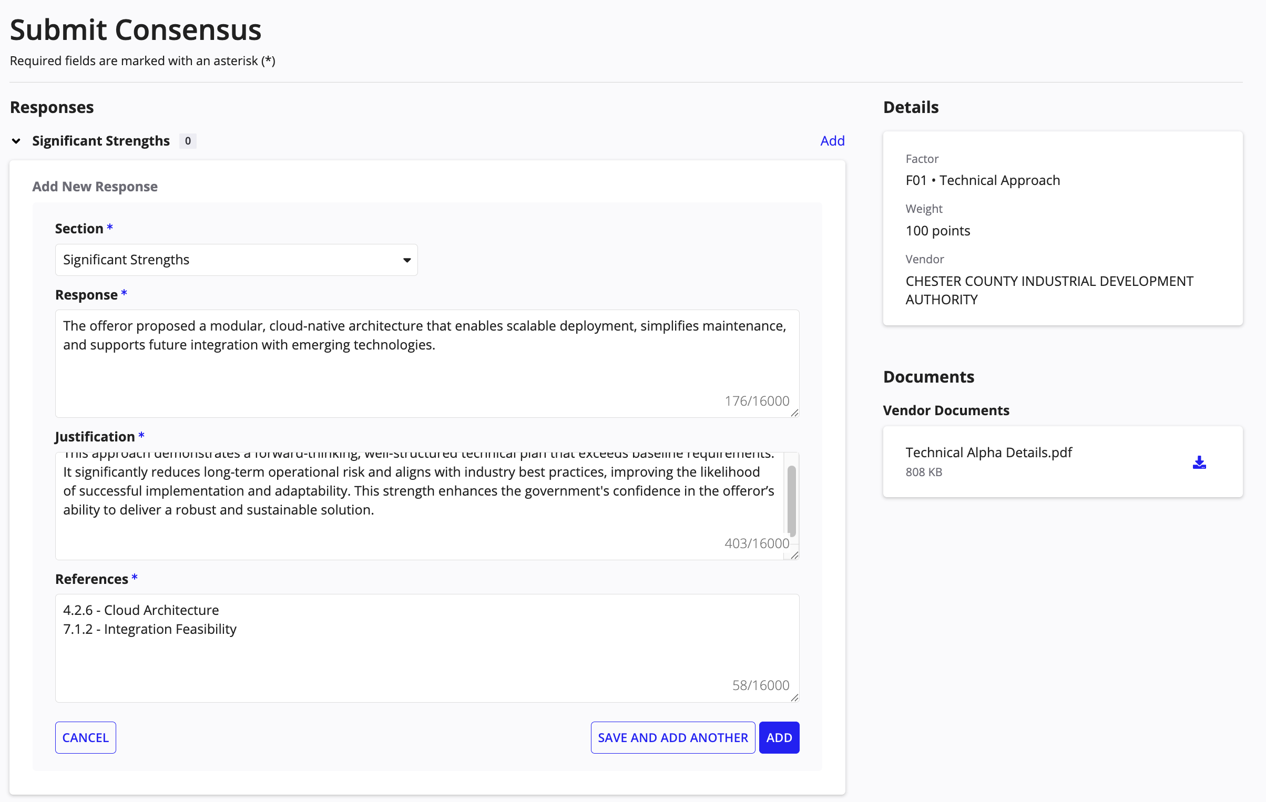Click the 100 points weight value

[x=937, y=231]
